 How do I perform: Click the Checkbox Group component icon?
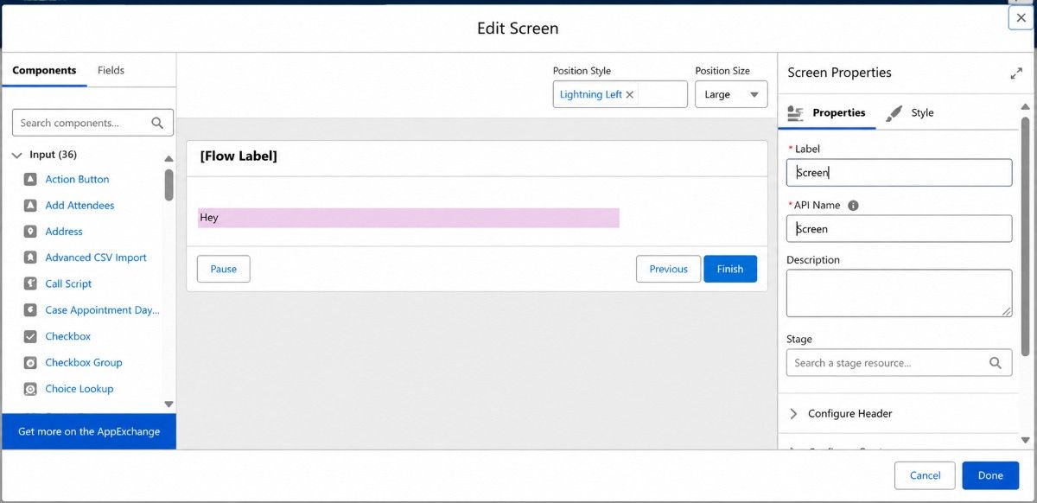pos(30,363)
